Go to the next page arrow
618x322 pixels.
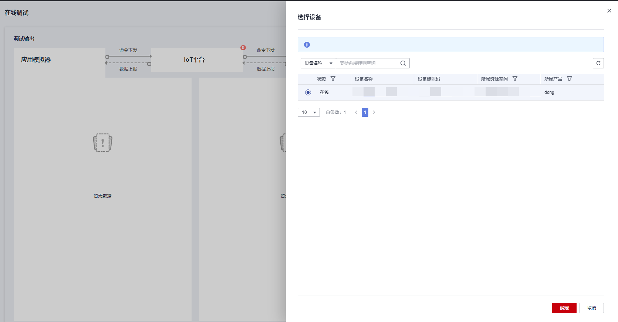(374, 112)
